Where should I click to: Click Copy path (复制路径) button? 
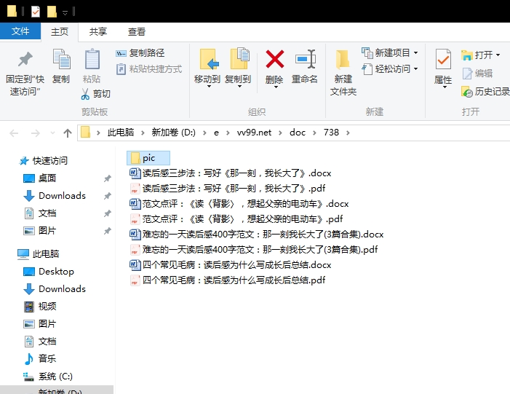point(140,52)
